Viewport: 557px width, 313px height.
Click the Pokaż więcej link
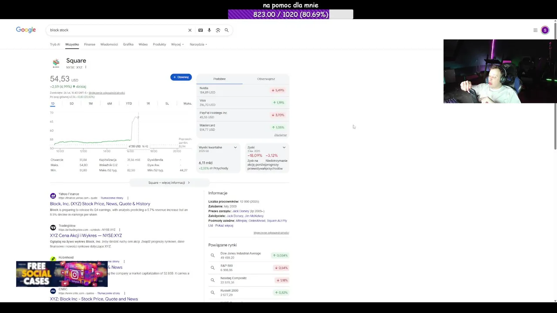pyautogui.click(x=224, y=226)
